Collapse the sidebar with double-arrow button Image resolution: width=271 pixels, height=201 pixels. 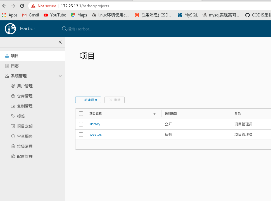[x=60, y=42]
